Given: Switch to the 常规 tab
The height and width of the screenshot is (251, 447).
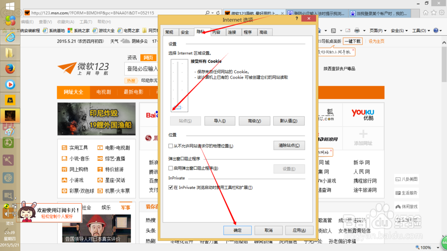Looking at the screenshot, I should point(171,32).
